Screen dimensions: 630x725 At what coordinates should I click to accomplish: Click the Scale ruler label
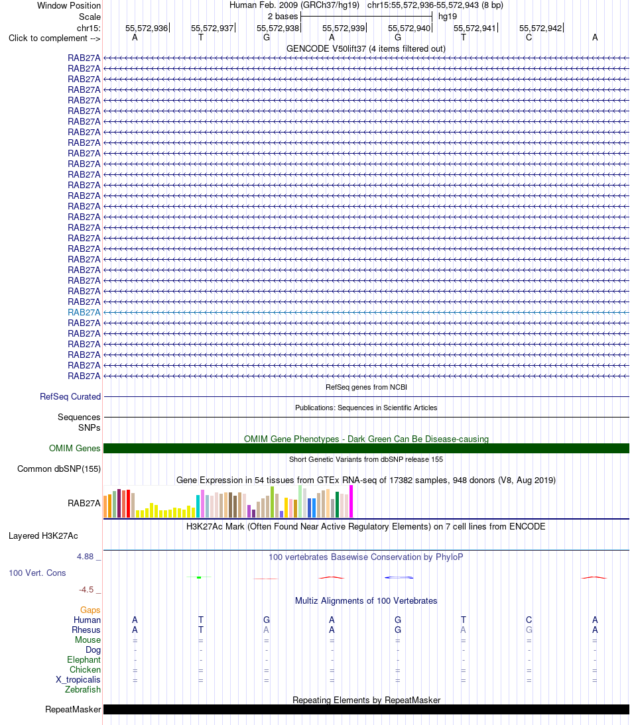tap(90, 17)
